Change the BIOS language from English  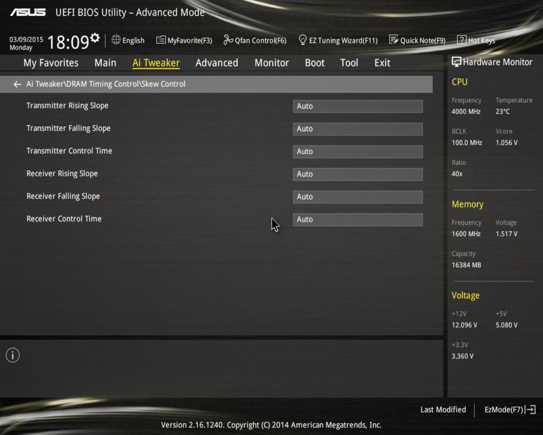pos(128,40)
